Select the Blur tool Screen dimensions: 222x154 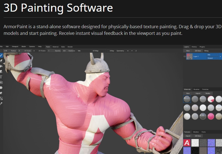(1, 88)
